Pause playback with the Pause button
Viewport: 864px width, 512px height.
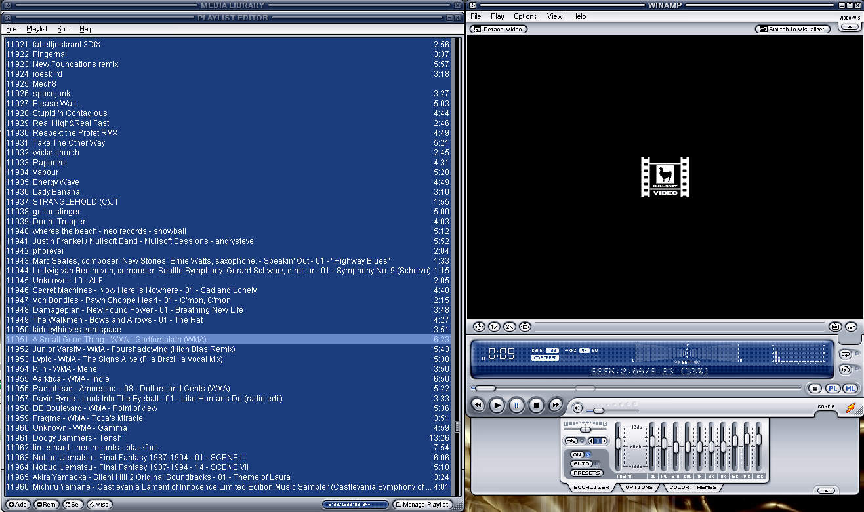[x=516, y=405]
